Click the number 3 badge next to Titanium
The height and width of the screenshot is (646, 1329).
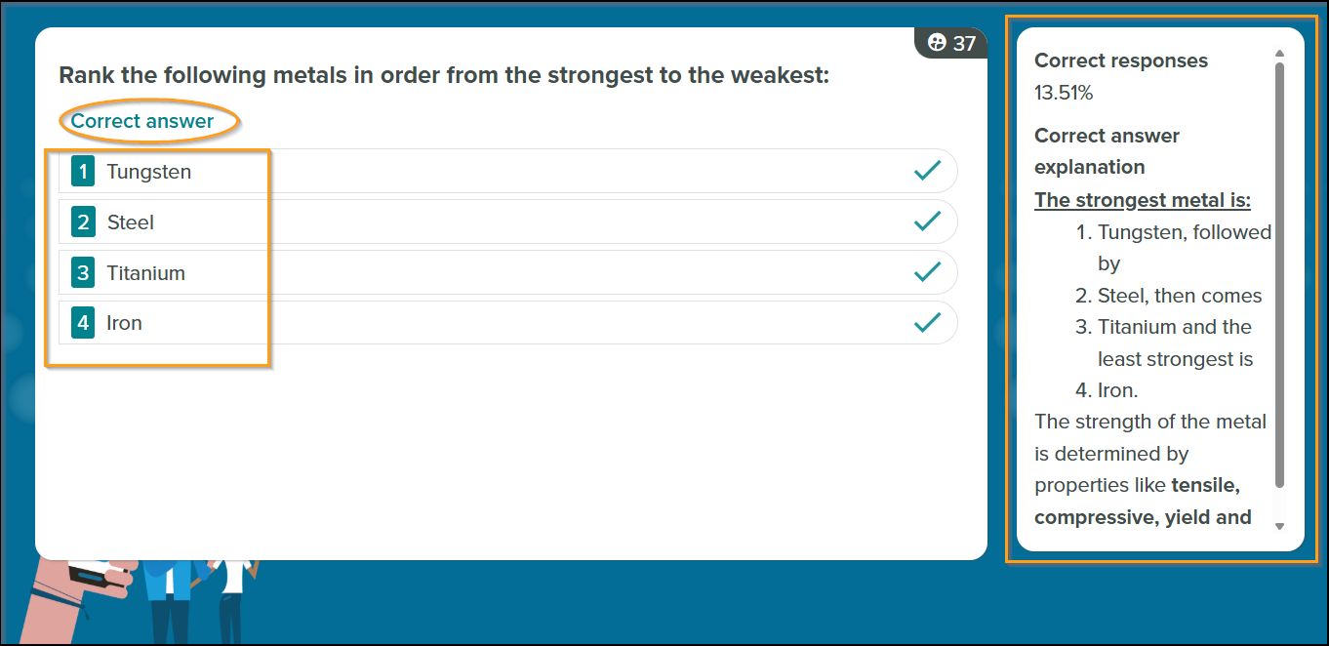point(83,272)
